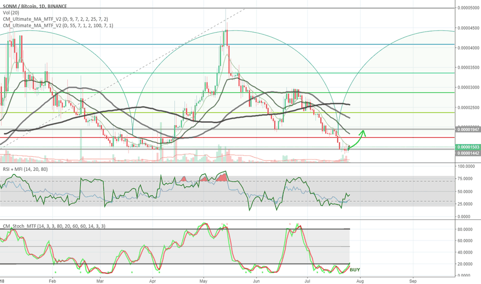
Task: Click the RSI + MFI (14, 20, 80) legend
Action: tap(25, 169)
